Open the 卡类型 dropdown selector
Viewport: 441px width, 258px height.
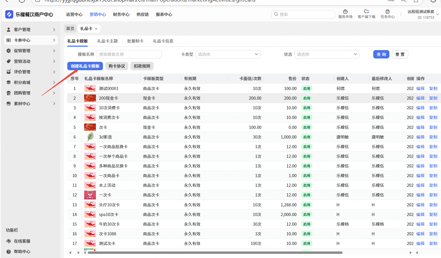click(228, 54)
